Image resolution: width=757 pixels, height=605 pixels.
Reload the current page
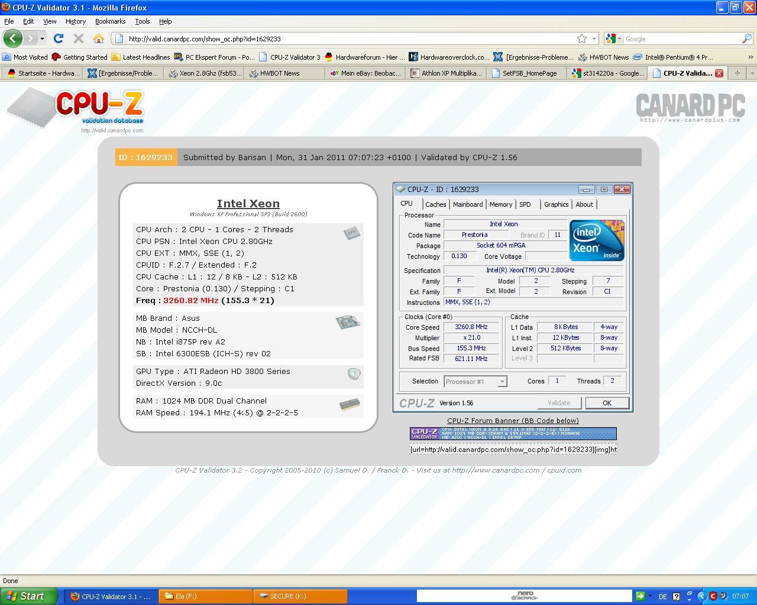click(58, 38)
